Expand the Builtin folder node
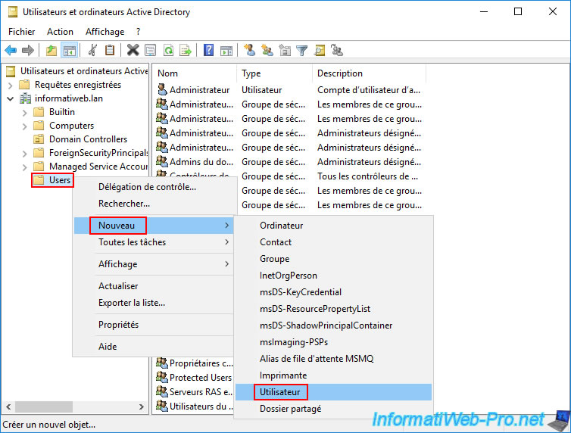The image size is (571, 433). (x=24, y=112)
